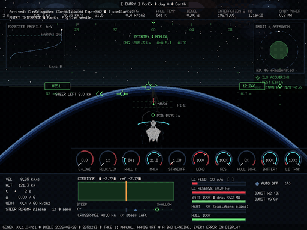Click the red +360s pipe marker

(x=153, y=102)
